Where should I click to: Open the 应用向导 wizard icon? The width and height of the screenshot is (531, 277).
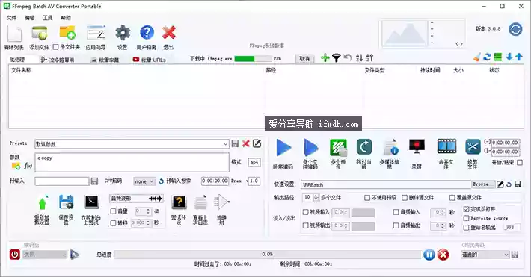coord(96,33)
